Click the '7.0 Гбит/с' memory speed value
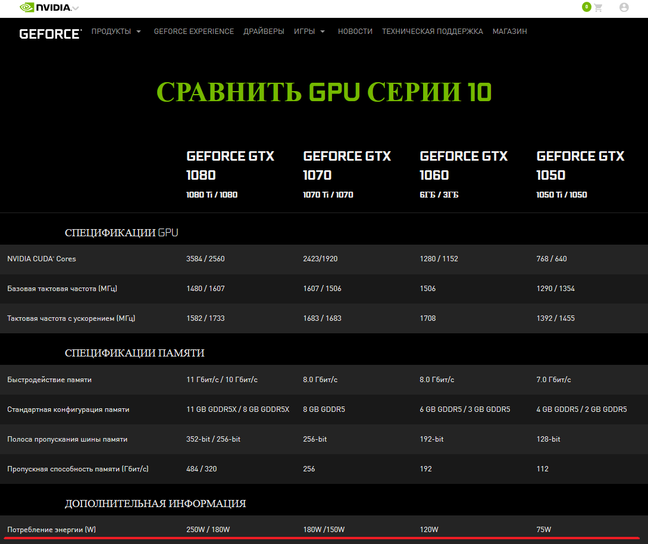The height and width of the screenshot is (544, 648). point(554,380)
